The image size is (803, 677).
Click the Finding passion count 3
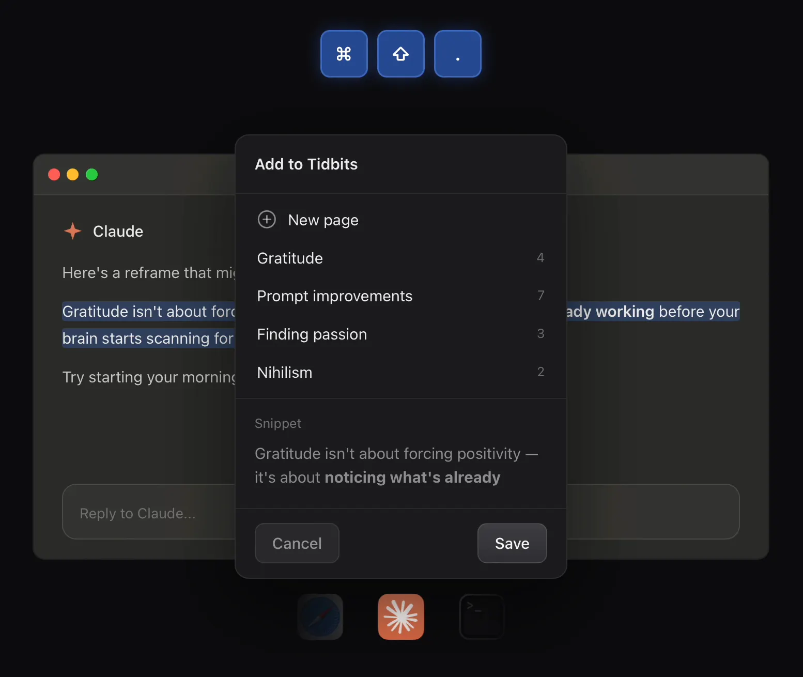coord(541,333)
